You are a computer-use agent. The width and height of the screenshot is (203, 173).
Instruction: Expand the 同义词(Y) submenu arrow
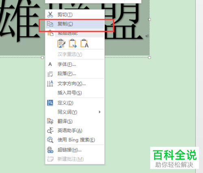[x=100, y=112]
